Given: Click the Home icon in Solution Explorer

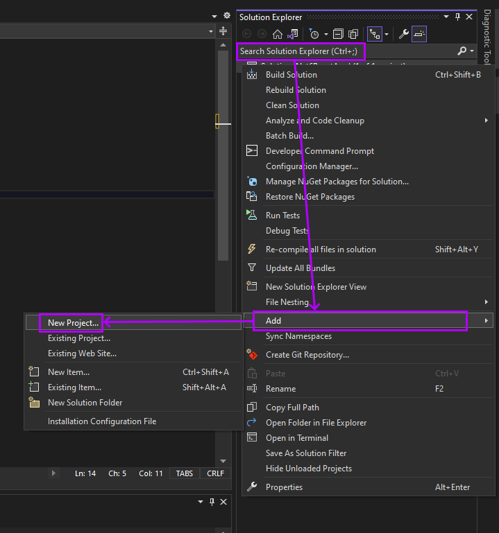Looking at the screenshot, I should [278, 34].
